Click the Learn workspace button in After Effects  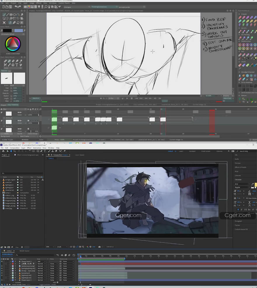pyautogui.click(x=181, y=151)
